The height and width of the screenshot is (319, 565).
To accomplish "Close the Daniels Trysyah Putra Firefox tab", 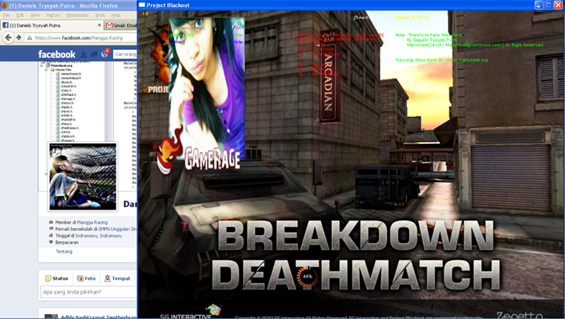I will [x=100, y=25].
